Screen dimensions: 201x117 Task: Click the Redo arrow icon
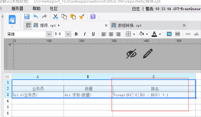[x=44, y=17]
